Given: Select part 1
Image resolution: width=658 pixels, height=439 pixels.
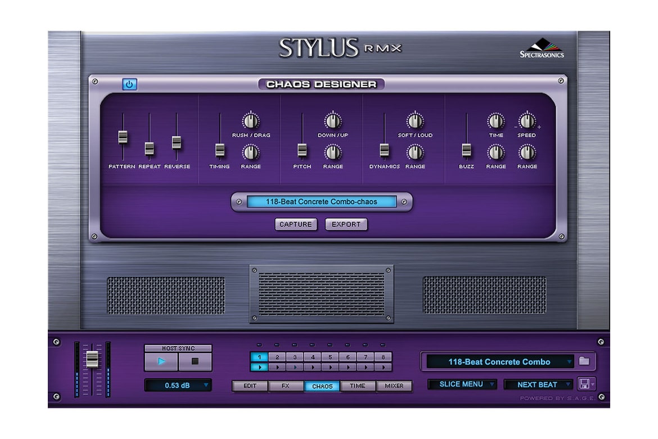Looking at the screenshot, I should 259,357.
